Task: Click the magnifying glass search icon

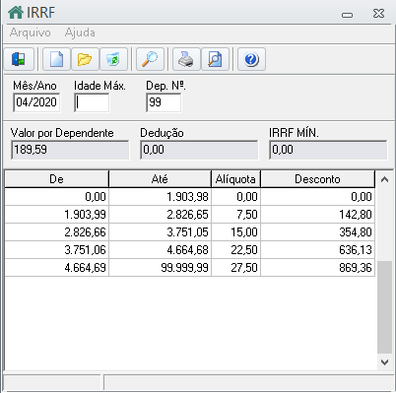Action: point(150,59)
